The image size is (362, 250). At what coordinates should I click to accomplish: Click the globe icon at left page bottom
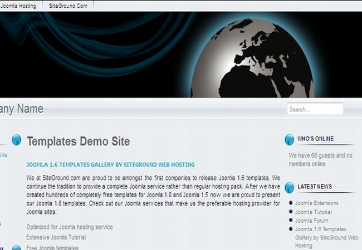pos(16,248)
